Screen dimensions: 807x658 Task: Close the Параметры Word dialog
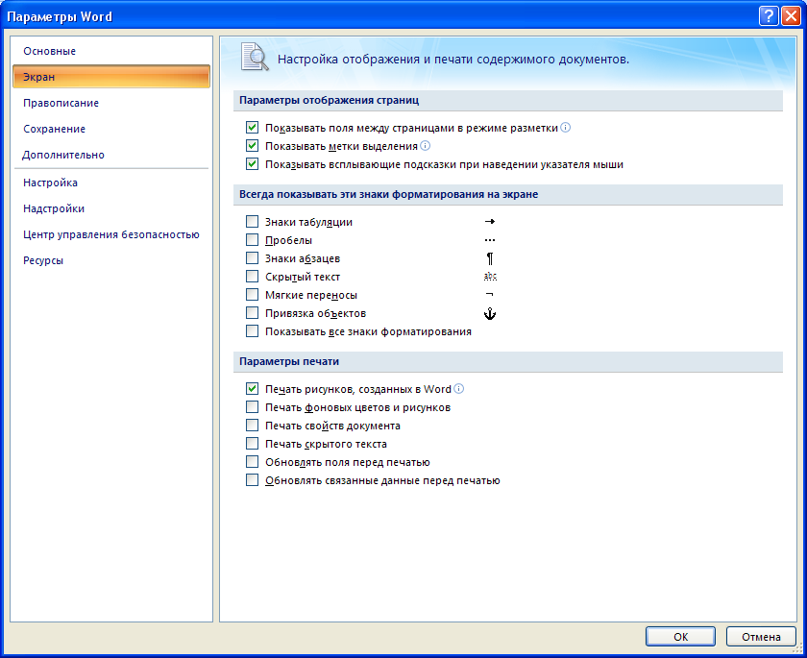coord(791,16)
